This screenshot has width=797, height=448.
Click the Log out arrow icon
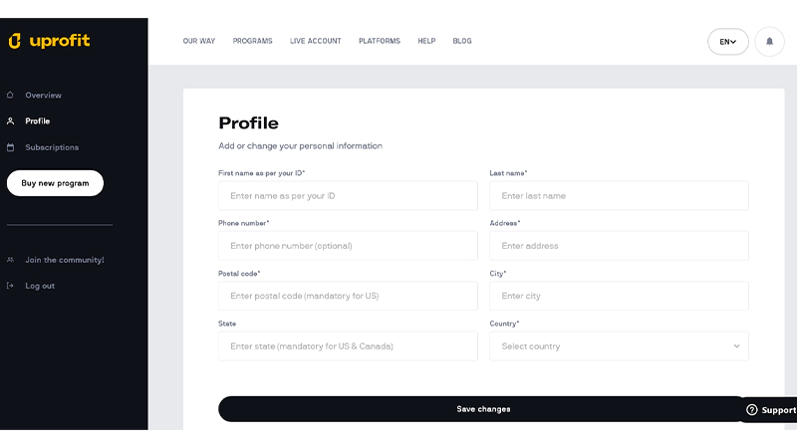10,286
